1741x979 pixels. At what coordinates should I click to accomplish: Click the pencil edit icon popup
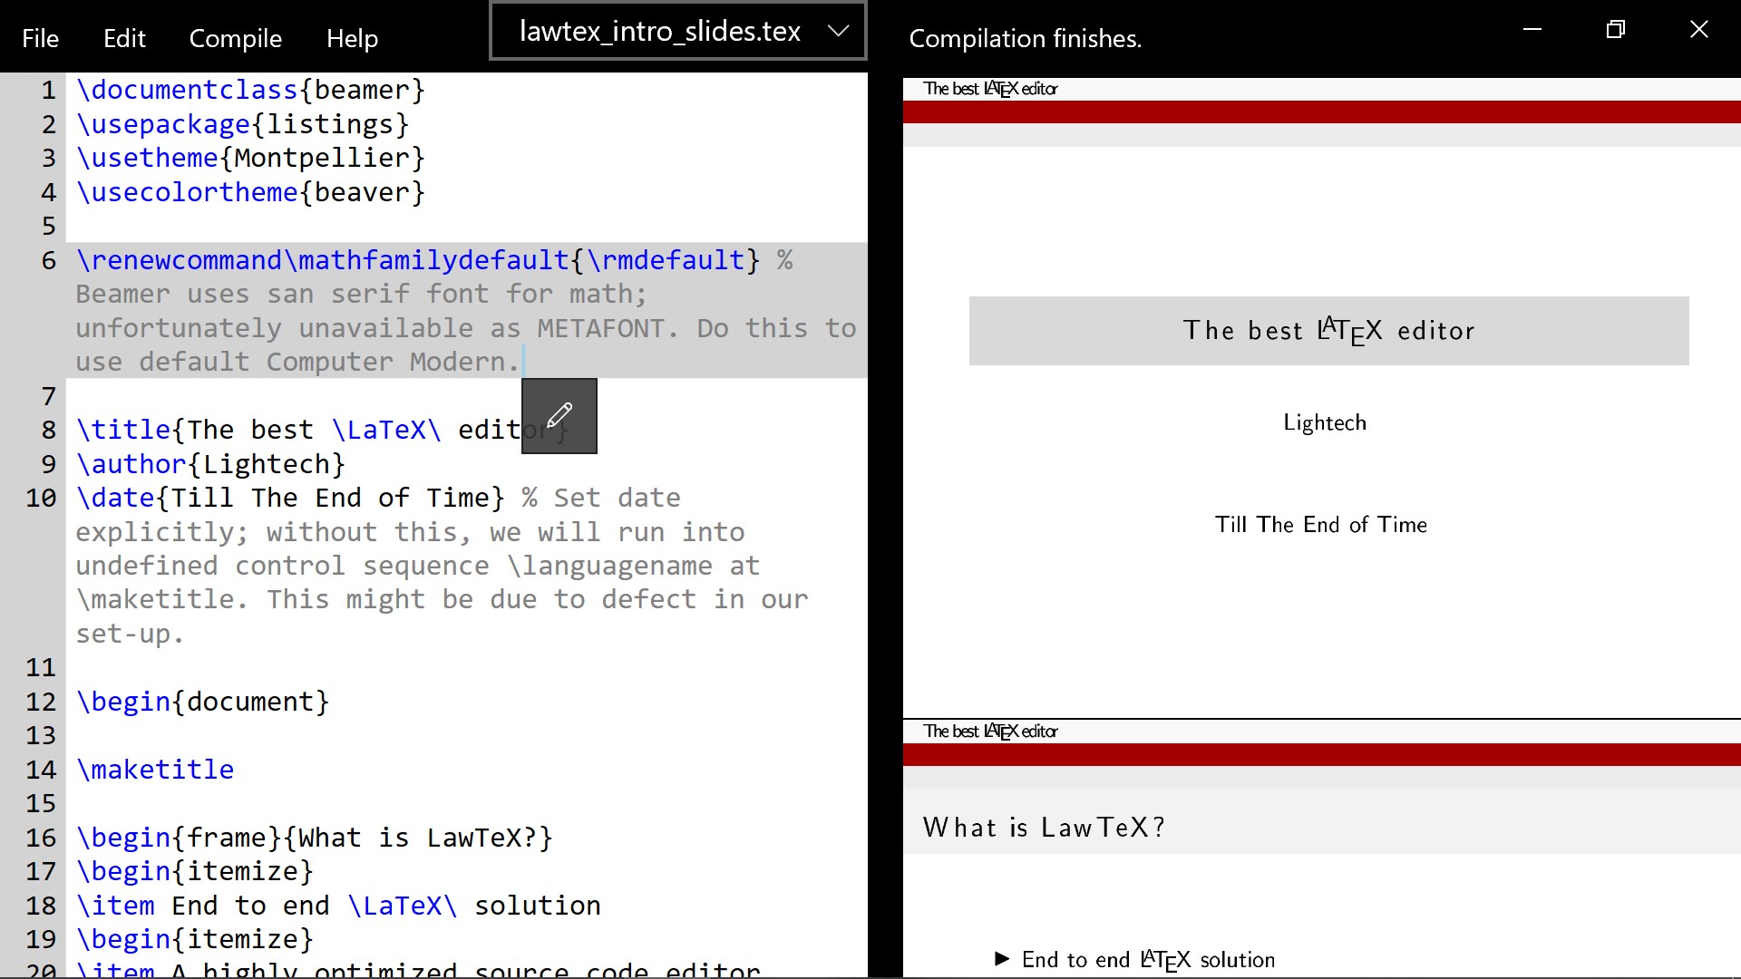(559, 416)
